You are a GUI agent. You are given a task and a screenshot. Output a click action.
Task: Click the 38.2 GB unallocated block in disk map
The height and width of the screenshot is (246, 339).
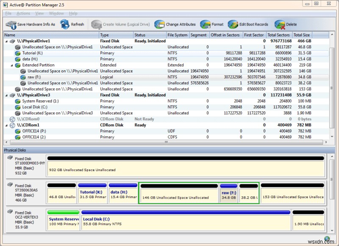(x=249, y=193)
